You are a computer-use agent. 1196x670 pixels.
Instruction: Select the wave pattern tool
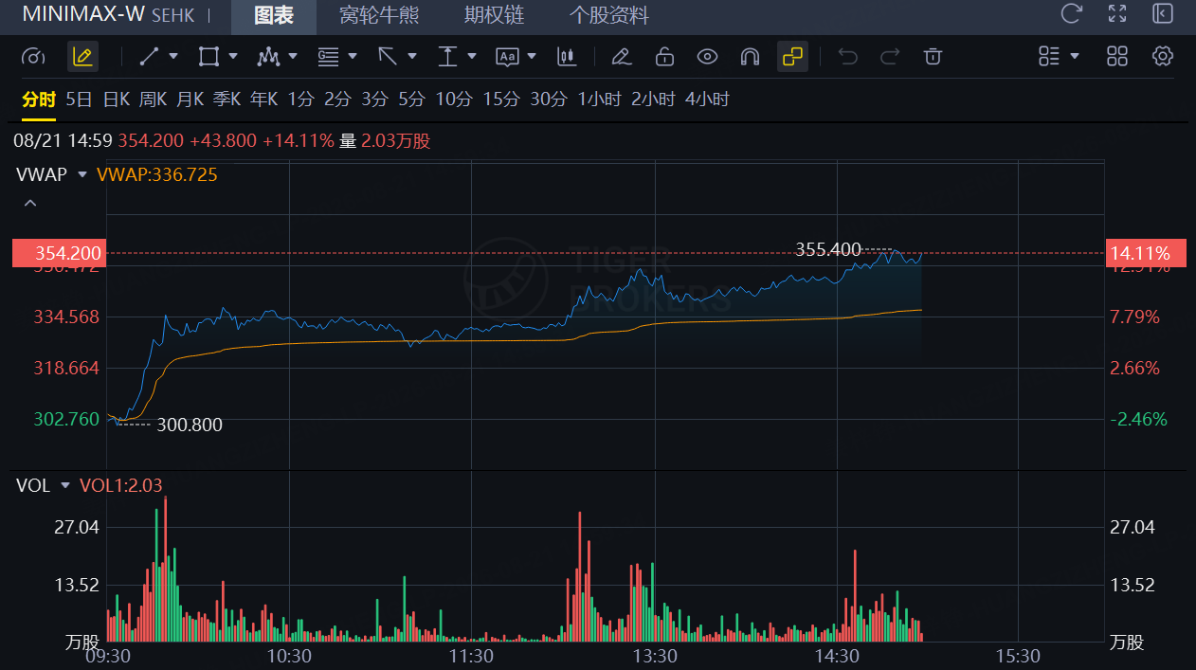(x=268, y=57)
